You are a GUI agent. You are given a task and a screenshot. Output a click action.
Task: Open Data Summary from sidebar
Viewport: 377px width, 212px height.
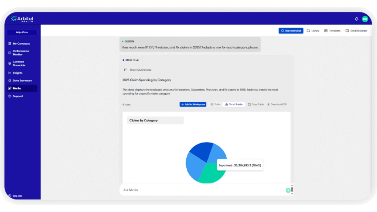tap(22, 81)
